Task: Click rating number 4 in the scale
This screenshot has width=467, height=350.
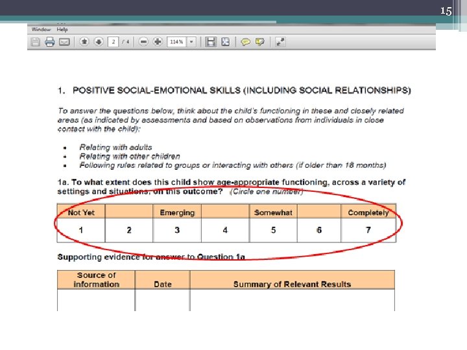Action: (226, 230)
